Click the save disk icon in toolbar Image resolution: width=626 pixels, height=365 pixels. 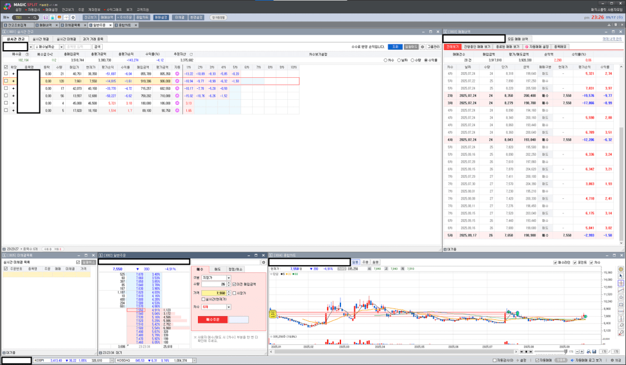pos(45,18)
